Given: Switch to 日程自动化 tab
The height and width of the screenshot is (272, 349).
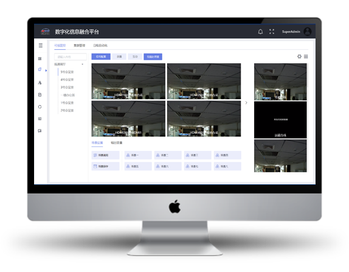Looking at the screenshot, I should (100, 46).
